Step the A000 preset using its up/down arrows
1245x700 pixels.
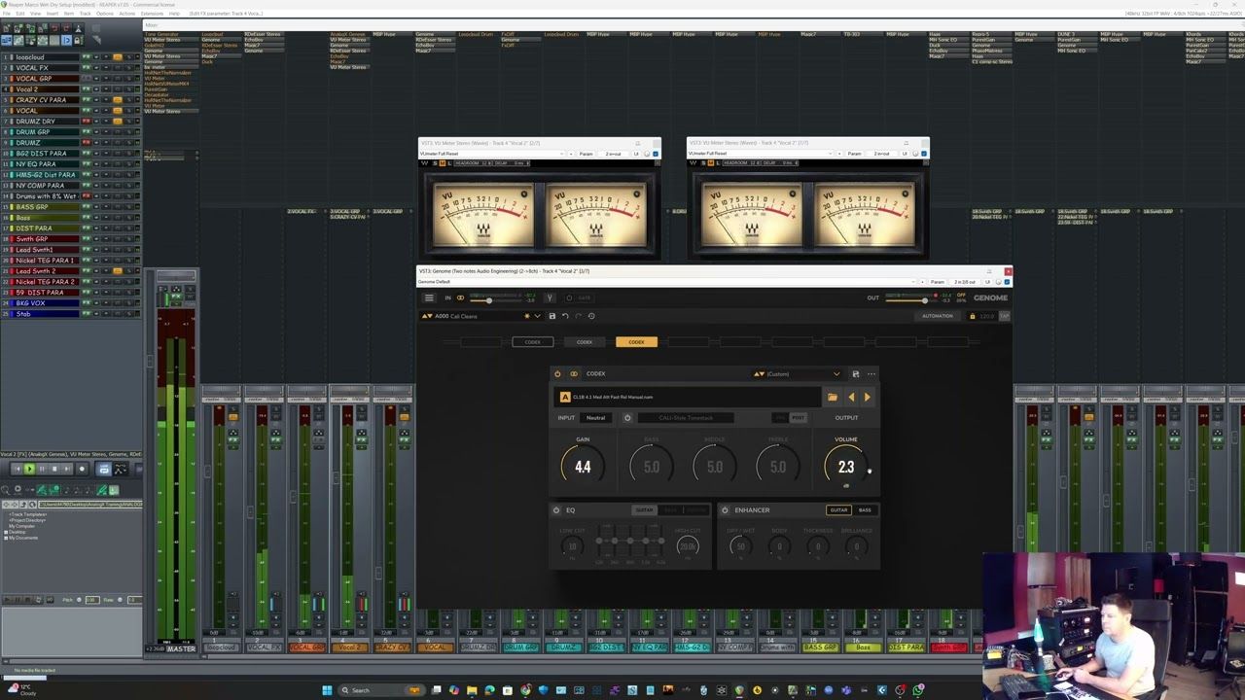tap(427, 316)
